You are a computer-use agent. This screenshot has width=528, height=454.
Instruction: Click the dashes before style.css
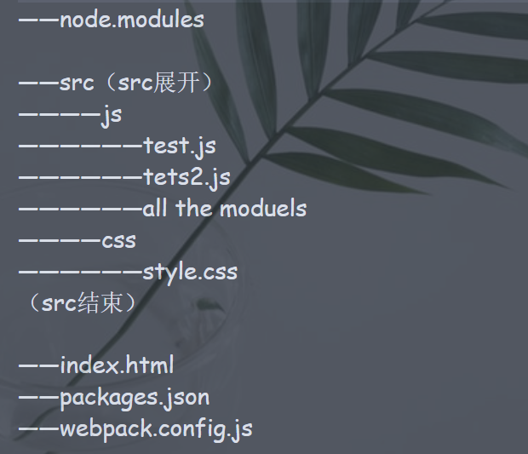80,273
